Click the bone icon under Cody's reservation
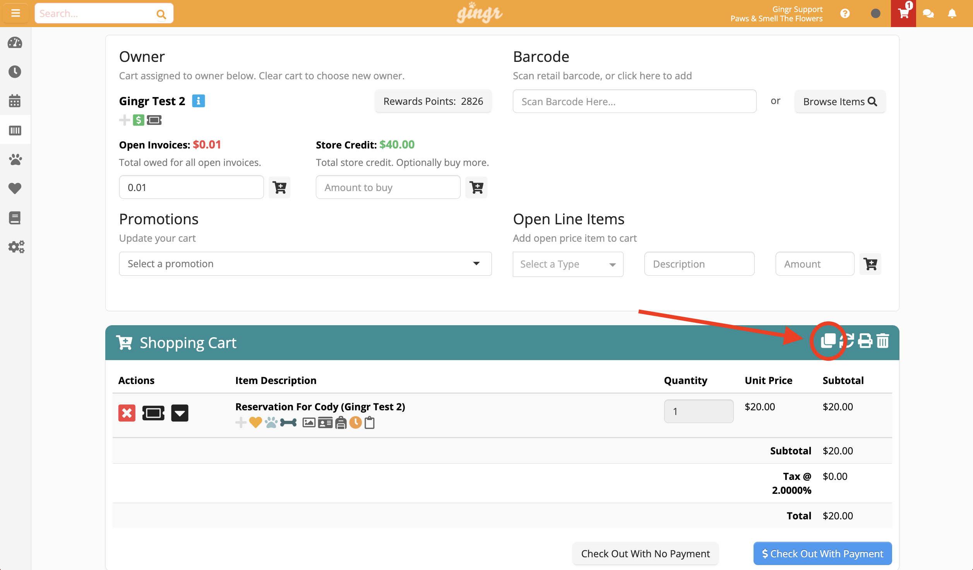This screenshot has height=570, width=973. point(288,422)
